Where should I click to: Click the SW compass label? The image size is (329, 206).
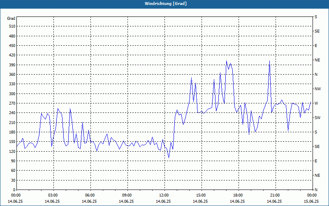(x=317, y=118)
